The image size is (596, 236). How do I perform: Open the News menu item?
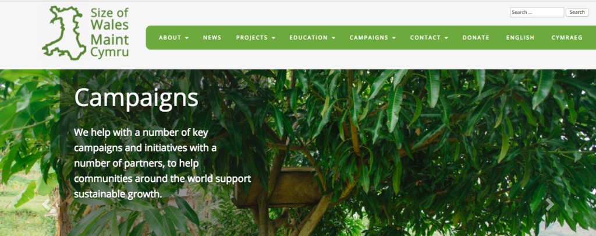tap(212, 38)
